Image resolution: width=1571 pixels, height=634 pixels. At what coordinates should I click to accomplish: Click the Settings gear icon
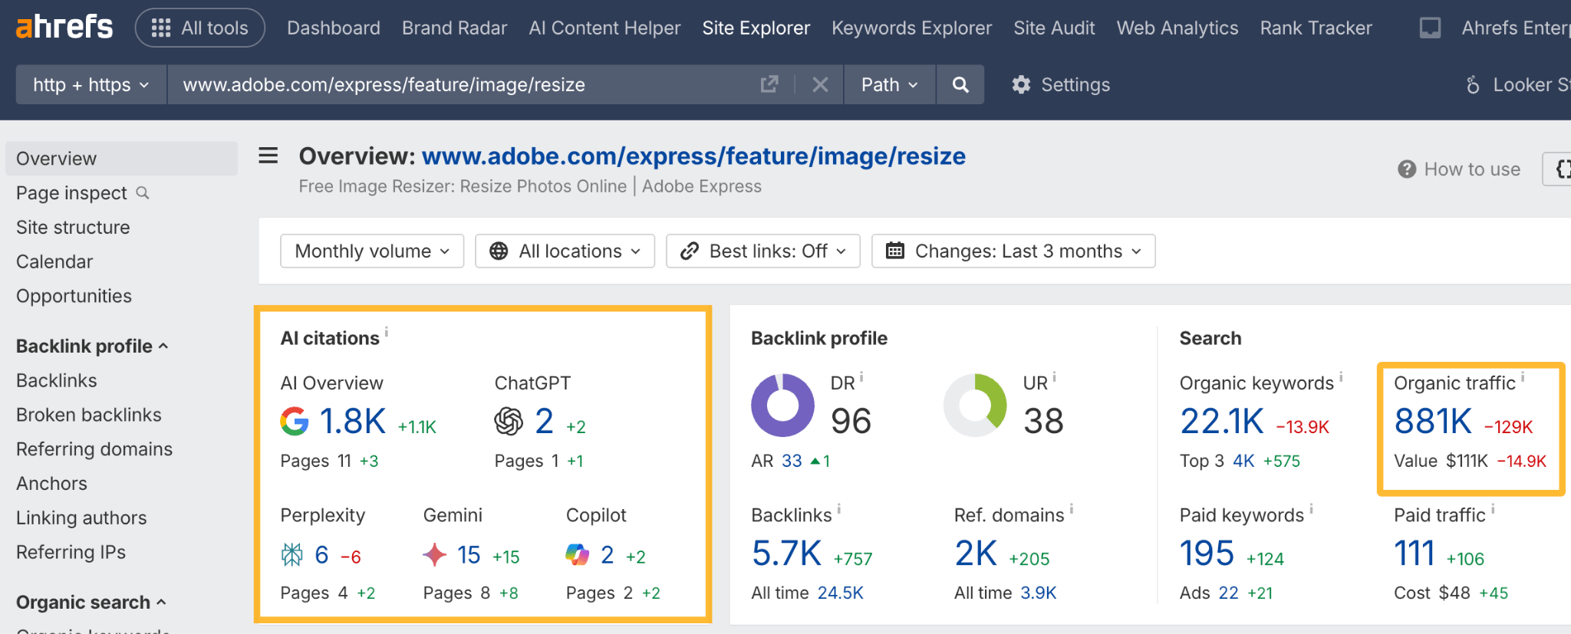click(1021, 84)
